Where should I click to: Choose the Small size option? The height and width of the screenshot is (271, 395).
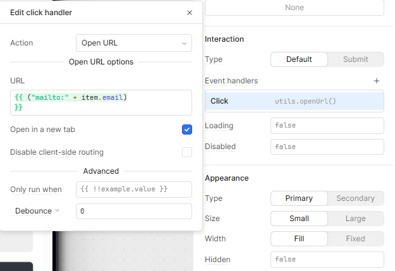click(x=299, y=219)
